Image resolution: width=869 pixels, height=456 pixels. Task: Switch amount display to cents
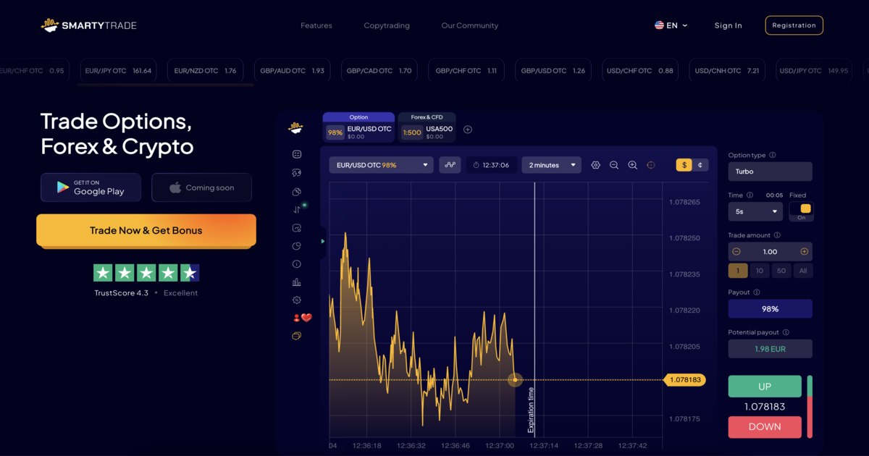tap(699, 164)
